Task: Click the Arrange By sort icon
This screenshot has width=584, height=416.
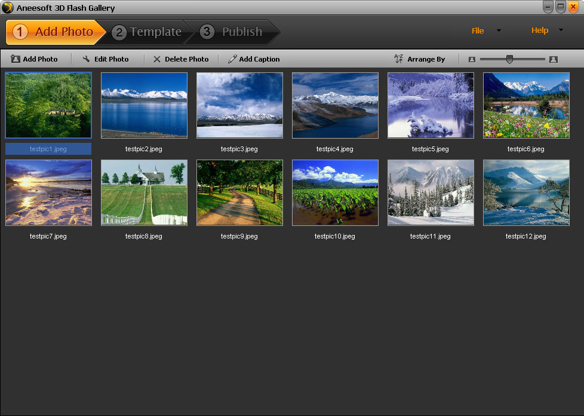Action: [x=399, y=59]
